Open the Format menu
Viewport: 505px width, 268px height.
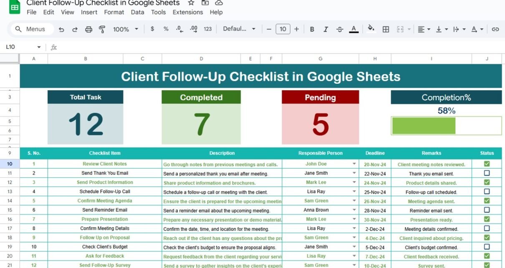point(114,12)
